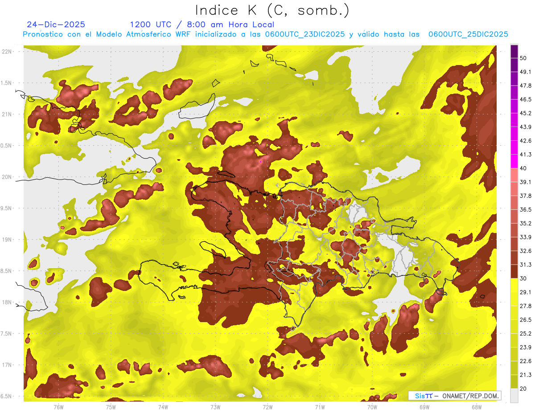The width and height of the screenshot is (535, 413).
Task: Select the dark brown swatch between 30 and 31.3
Action: (x=514, y=271)
